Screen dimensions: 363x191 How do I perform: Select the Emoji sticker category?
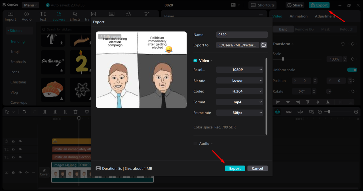click(x=15, y=51)
